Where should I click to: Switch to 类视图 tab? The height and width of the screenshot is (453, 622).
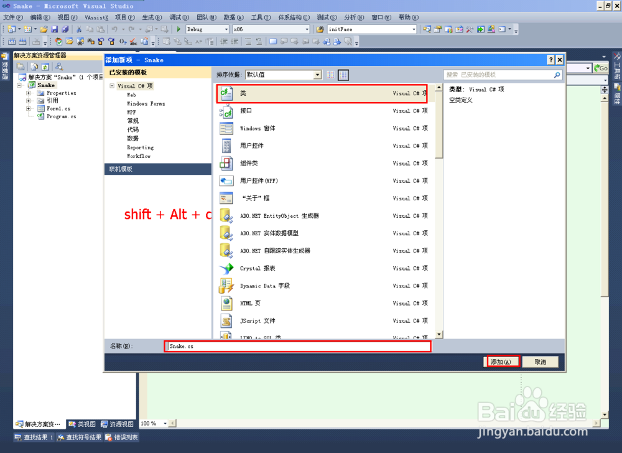point(82,424)
